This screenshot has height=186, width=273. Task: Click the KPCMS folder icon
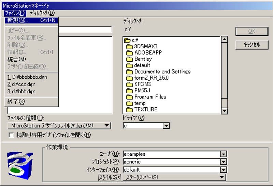click(129, 84)
